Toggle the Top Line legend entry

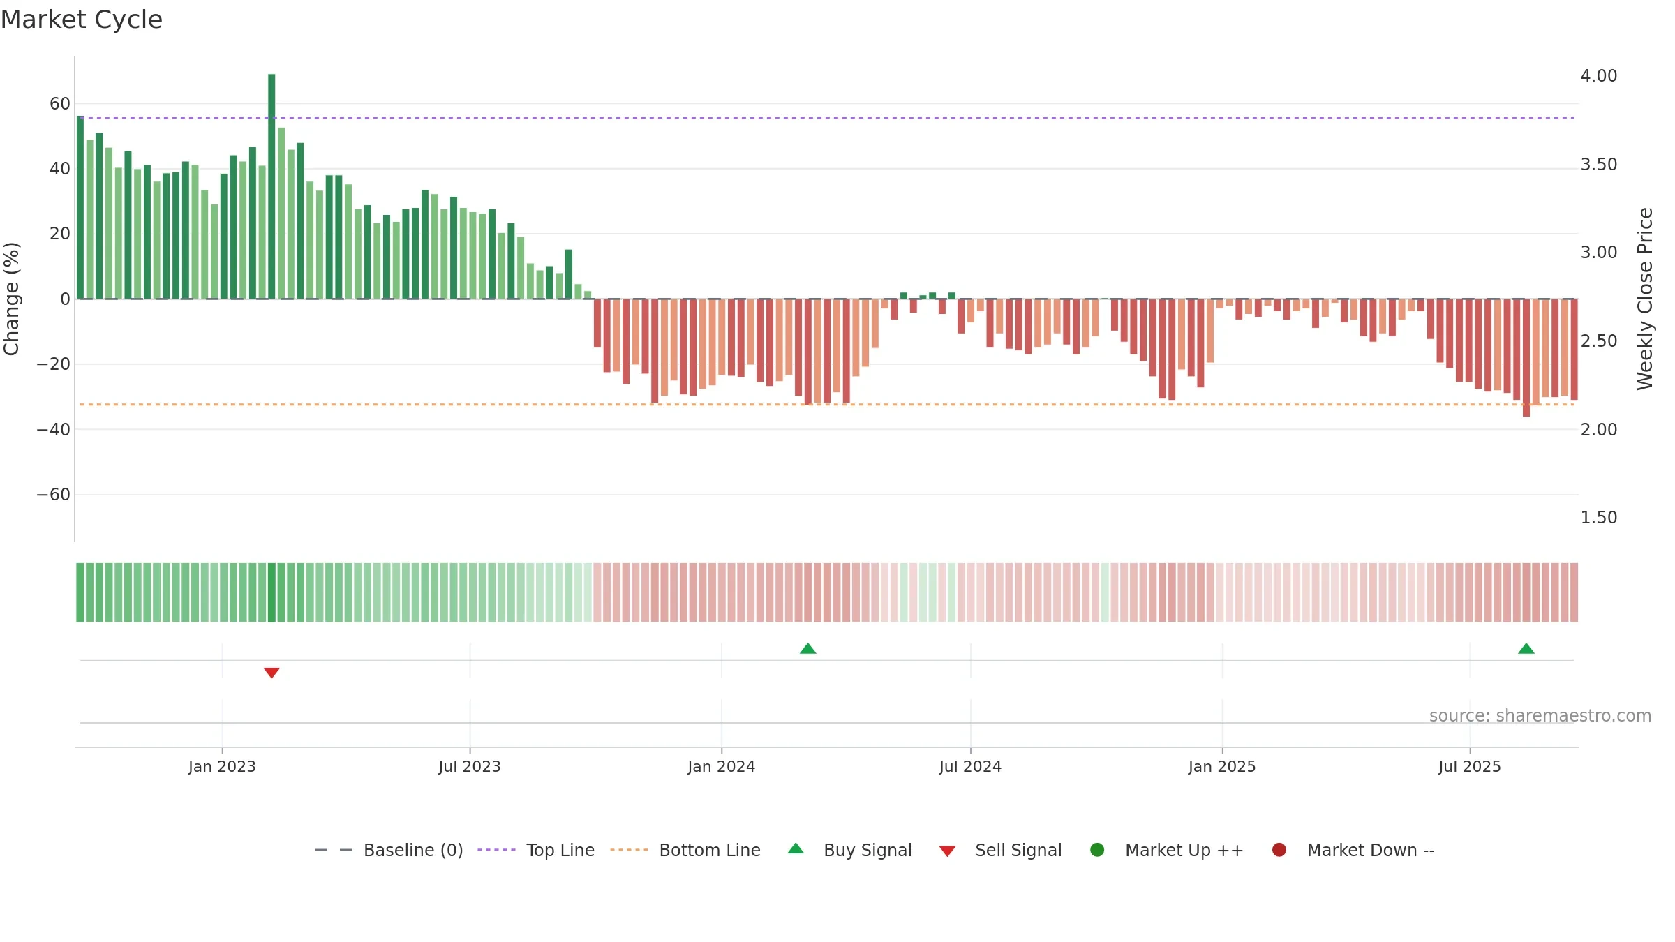click(x=536, y=850)
